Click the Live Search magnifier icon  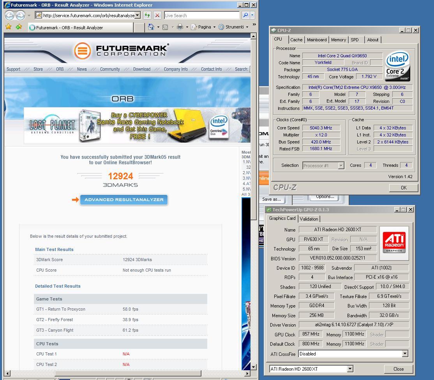click(245, 15)
